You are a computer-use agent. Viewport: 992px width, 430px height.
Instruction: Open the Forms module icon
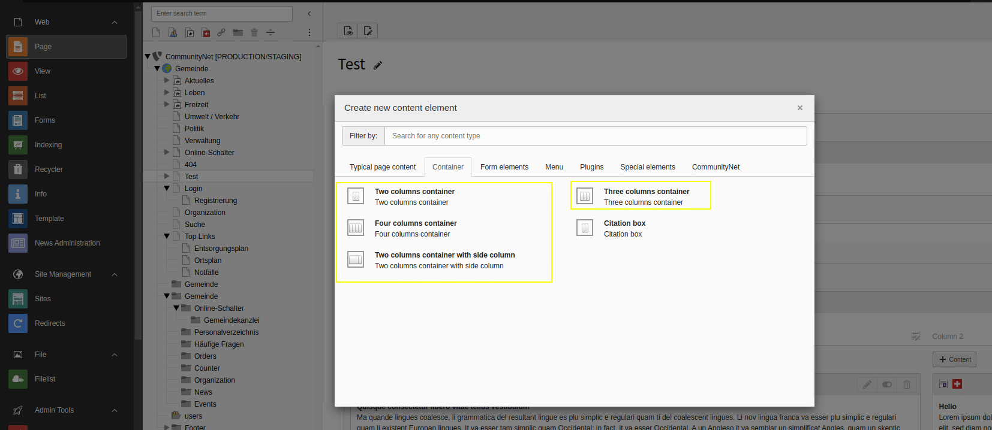[x=18, y=120]
